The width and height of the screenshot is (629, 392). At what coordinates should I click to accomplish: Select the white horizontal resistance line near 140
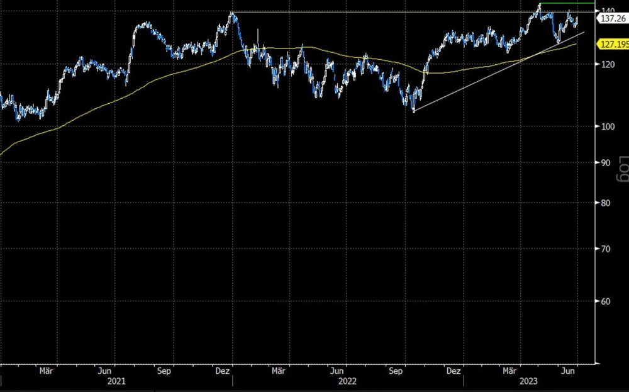(x=377, y=12)
